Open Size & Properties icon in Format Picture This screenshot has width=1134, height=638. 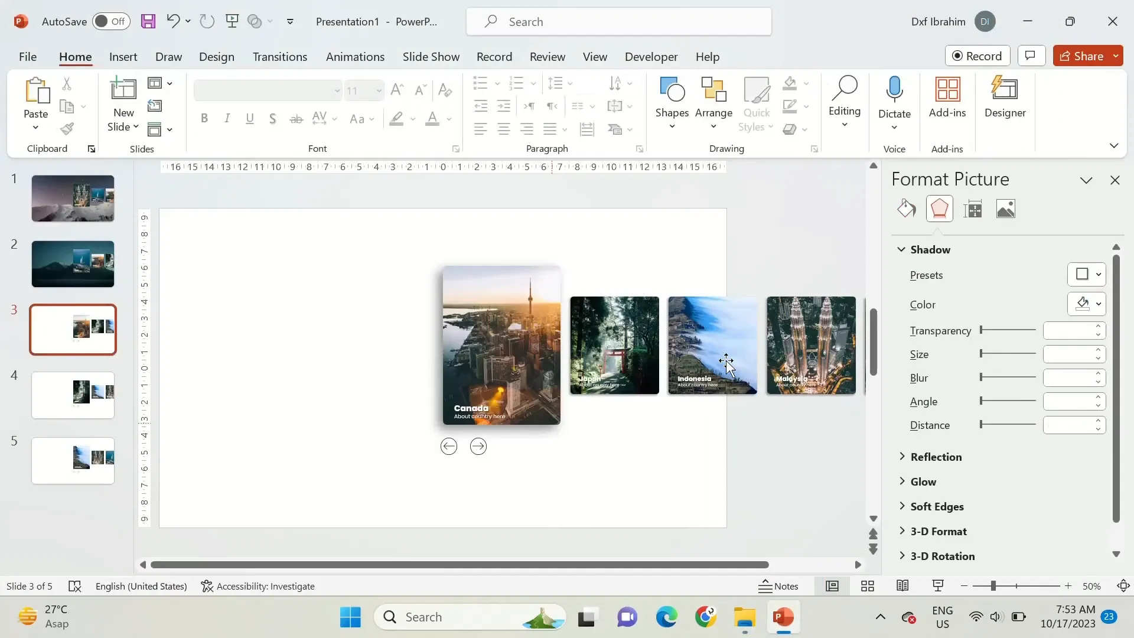point(972,209)
